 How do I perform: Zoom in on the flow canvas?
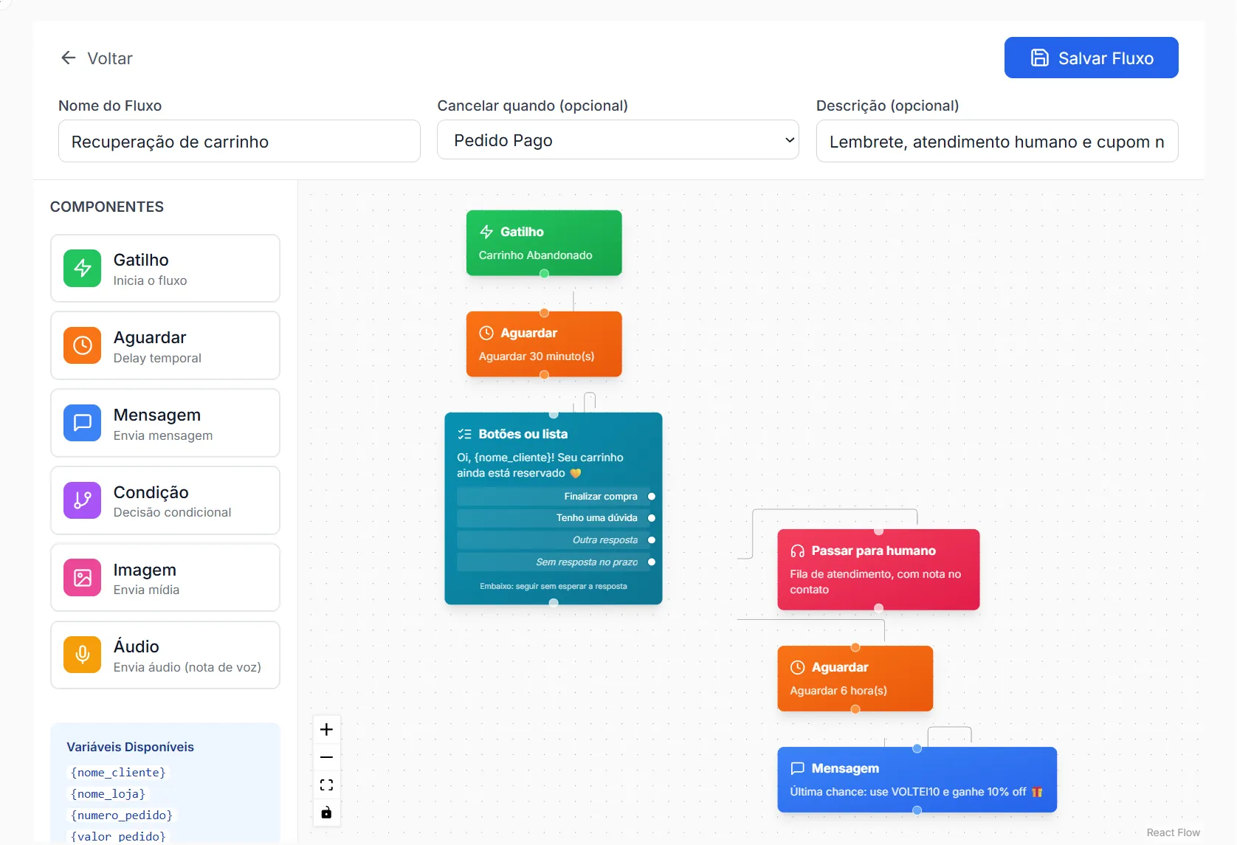click(326, 730)
